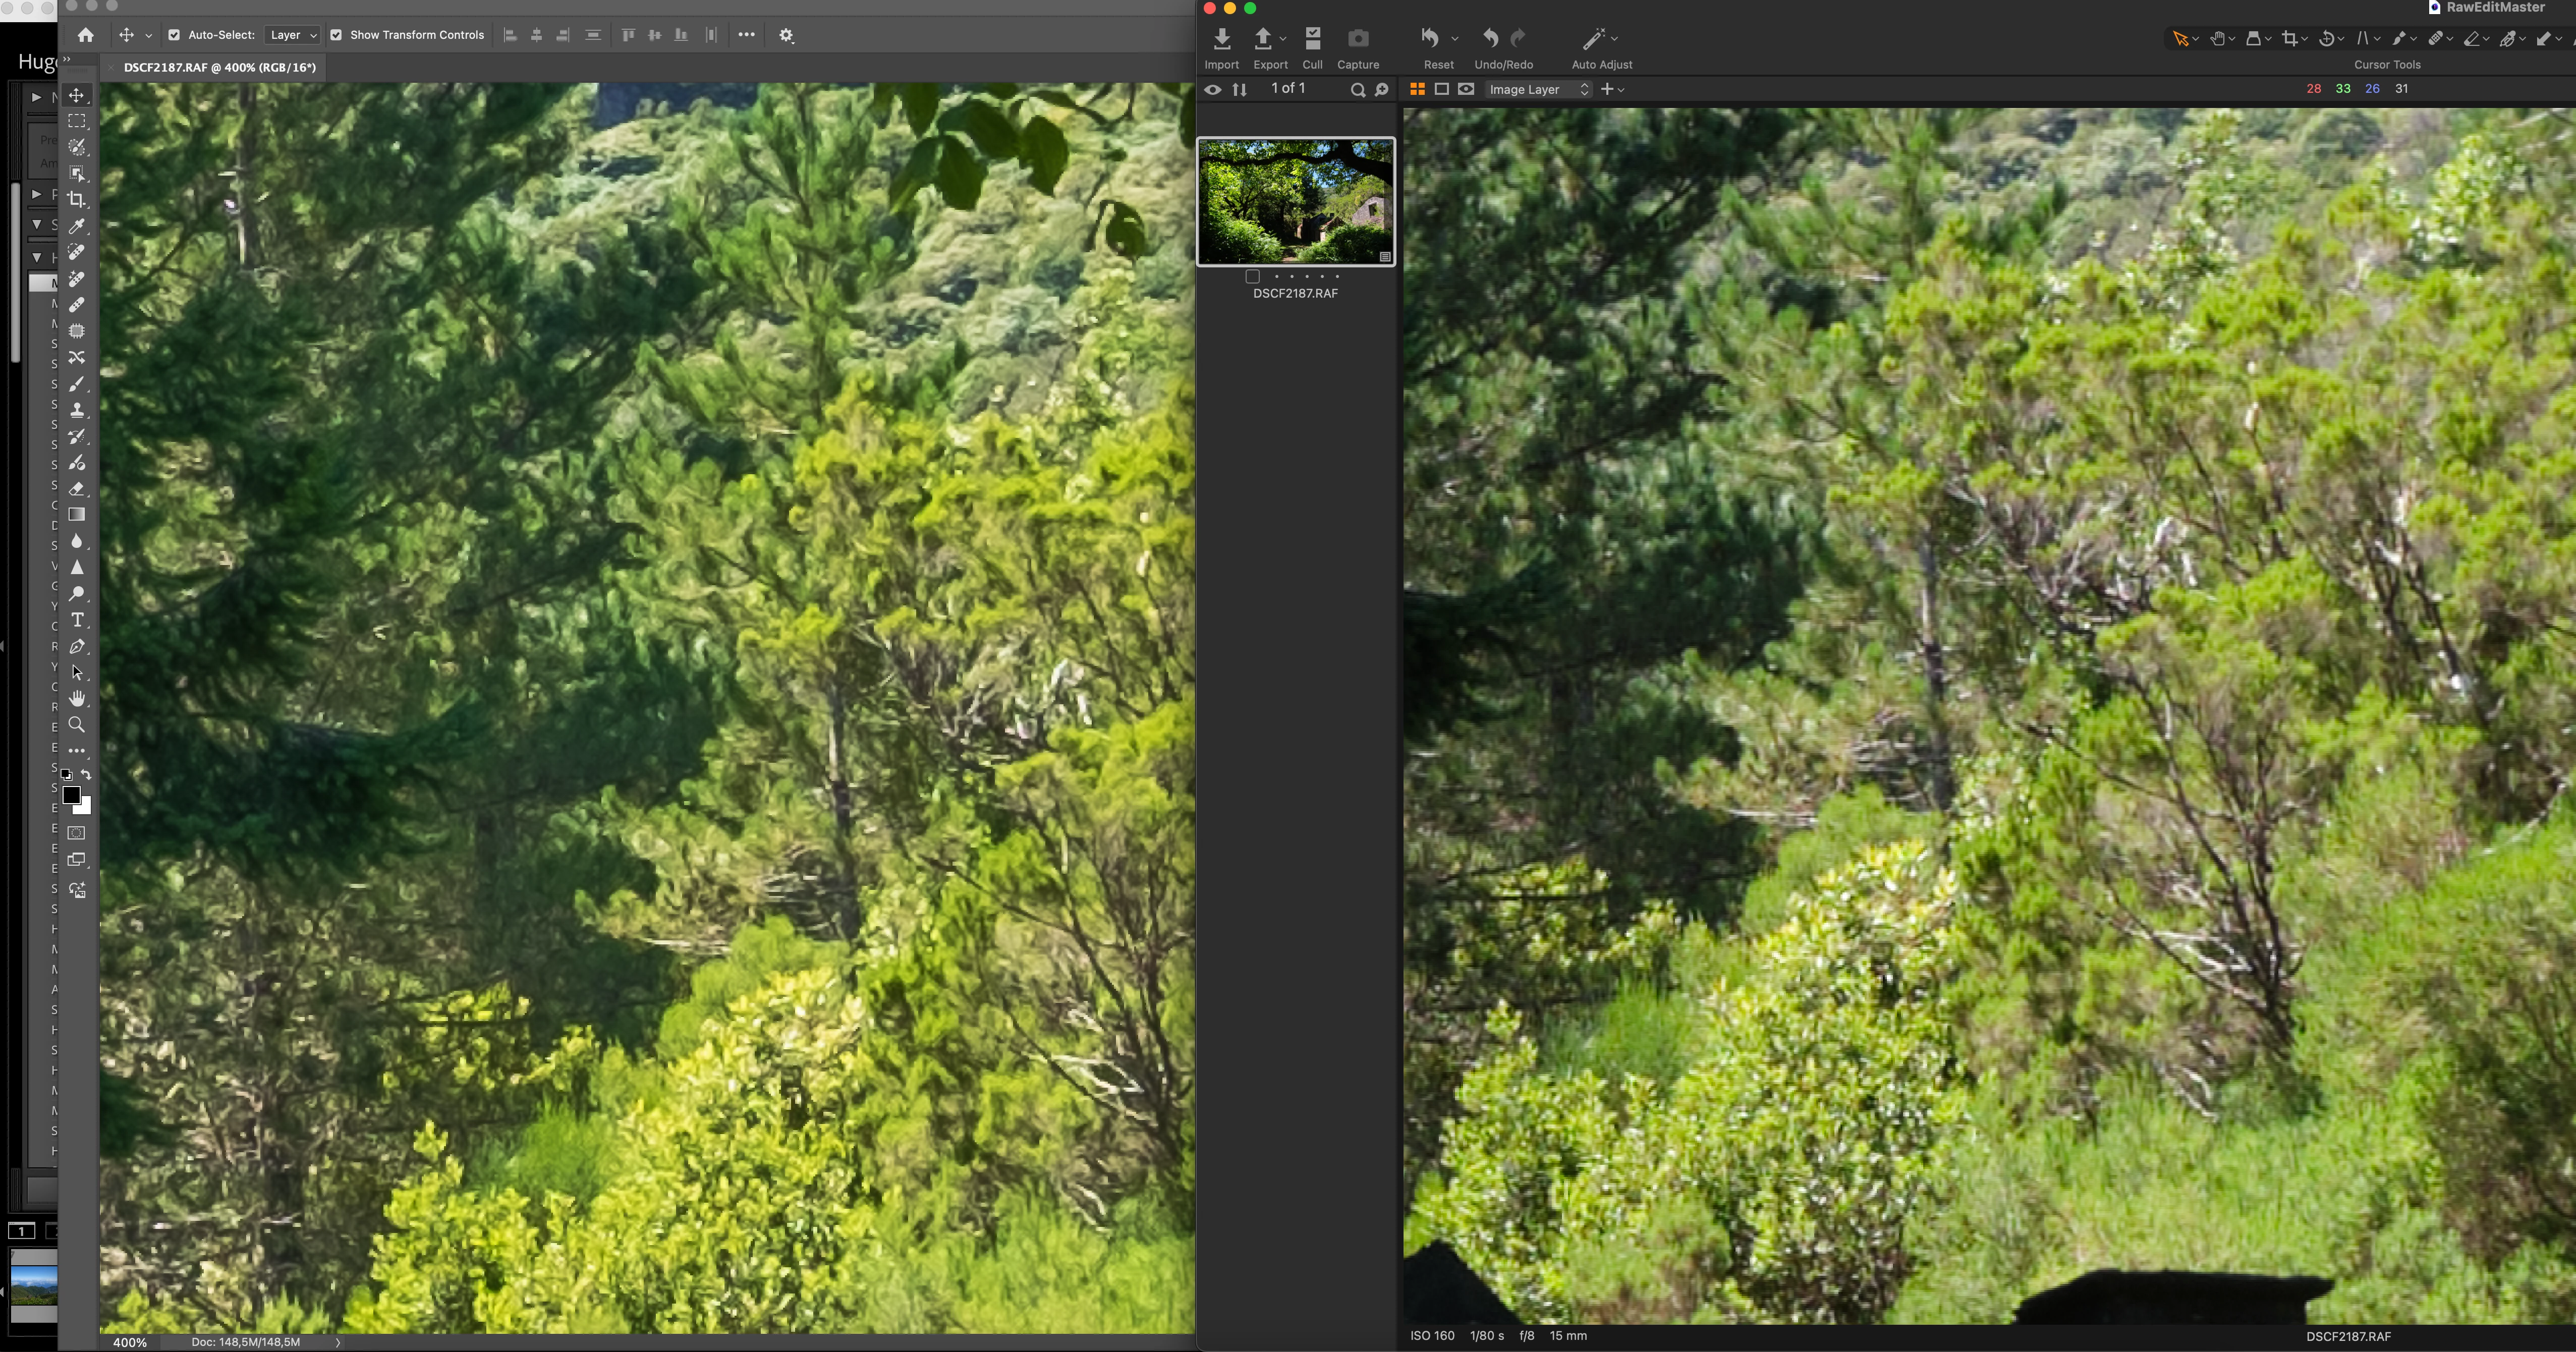The height and width of the screenshot is (1352, 2576).
Task: Select the Type tool
Action: tap(76, 620)
